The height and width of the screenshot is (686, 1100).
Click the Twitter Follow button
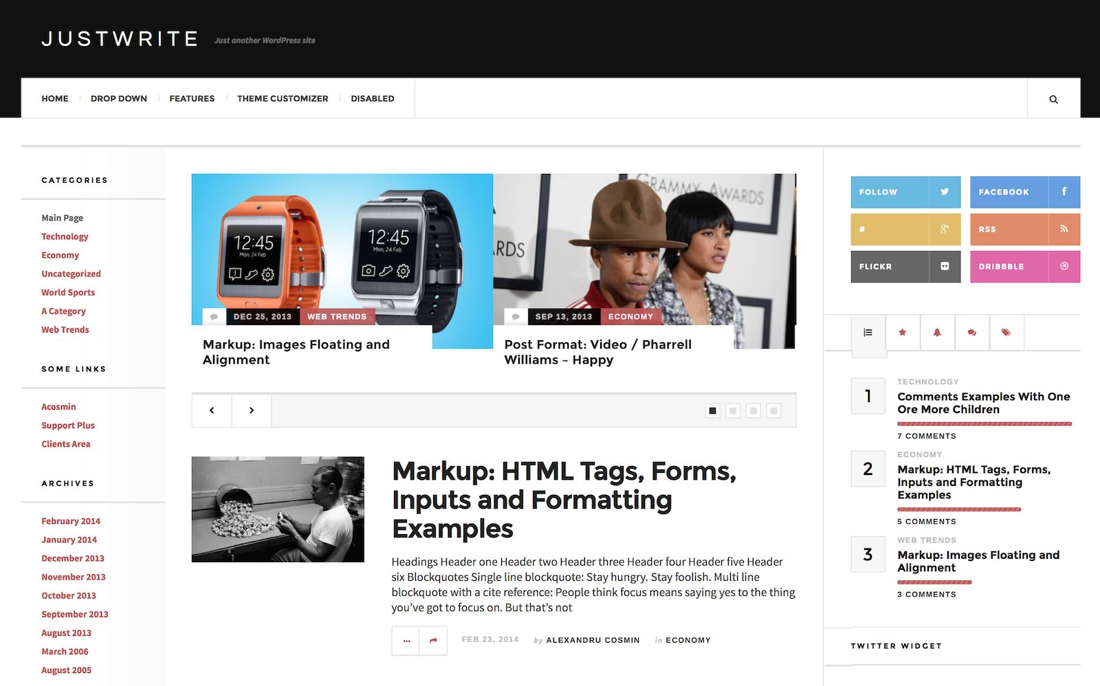coord(905,192)
